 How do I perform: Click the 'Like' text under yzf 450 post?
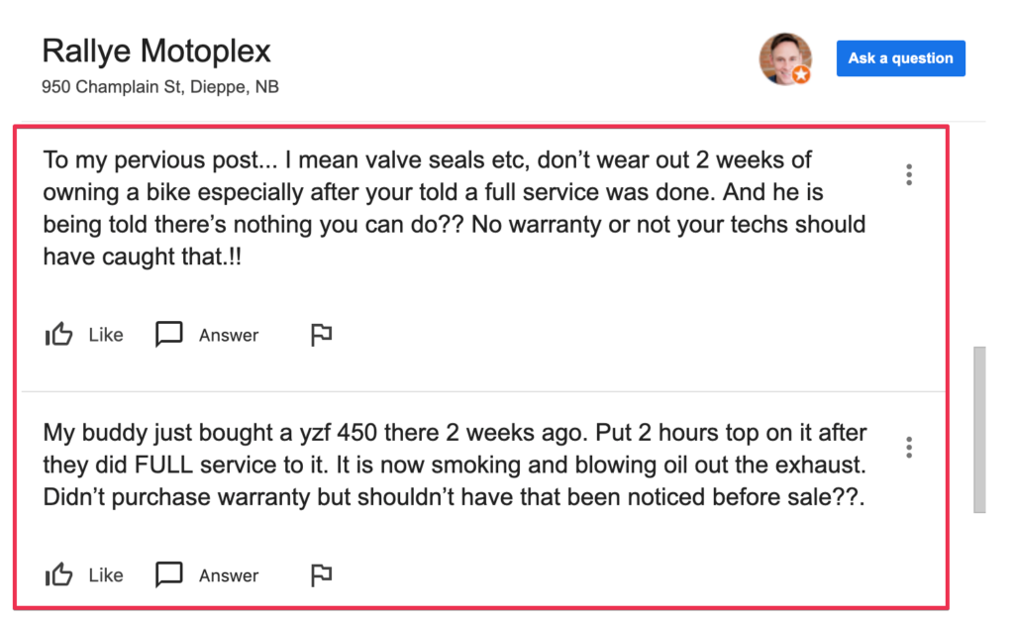pos(106,575)
